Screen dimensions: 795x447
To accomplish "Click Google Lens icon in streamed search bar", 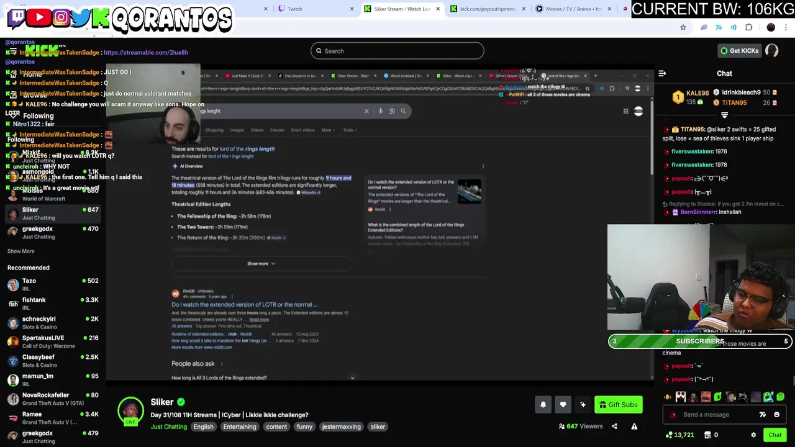I will click(x=392, y=111).
